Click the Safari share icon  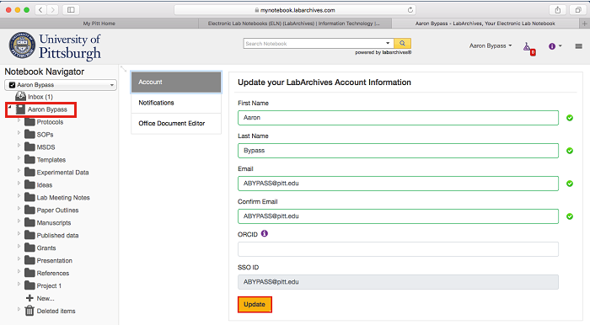tap(558, 10)
